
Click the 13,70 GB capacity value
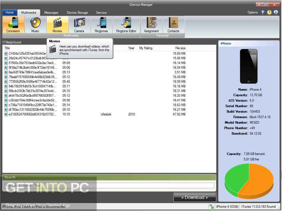click(x=256, y=95)
